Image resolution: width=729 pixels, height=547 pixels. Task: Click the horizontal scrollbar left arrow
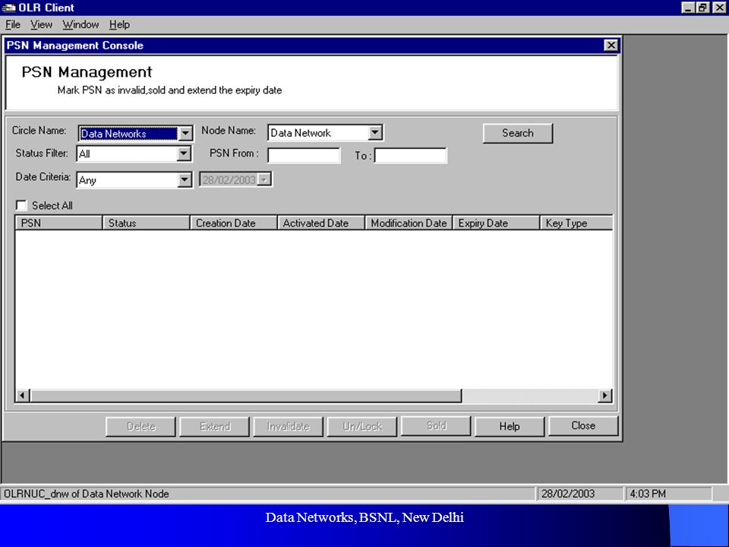[22, 395]
